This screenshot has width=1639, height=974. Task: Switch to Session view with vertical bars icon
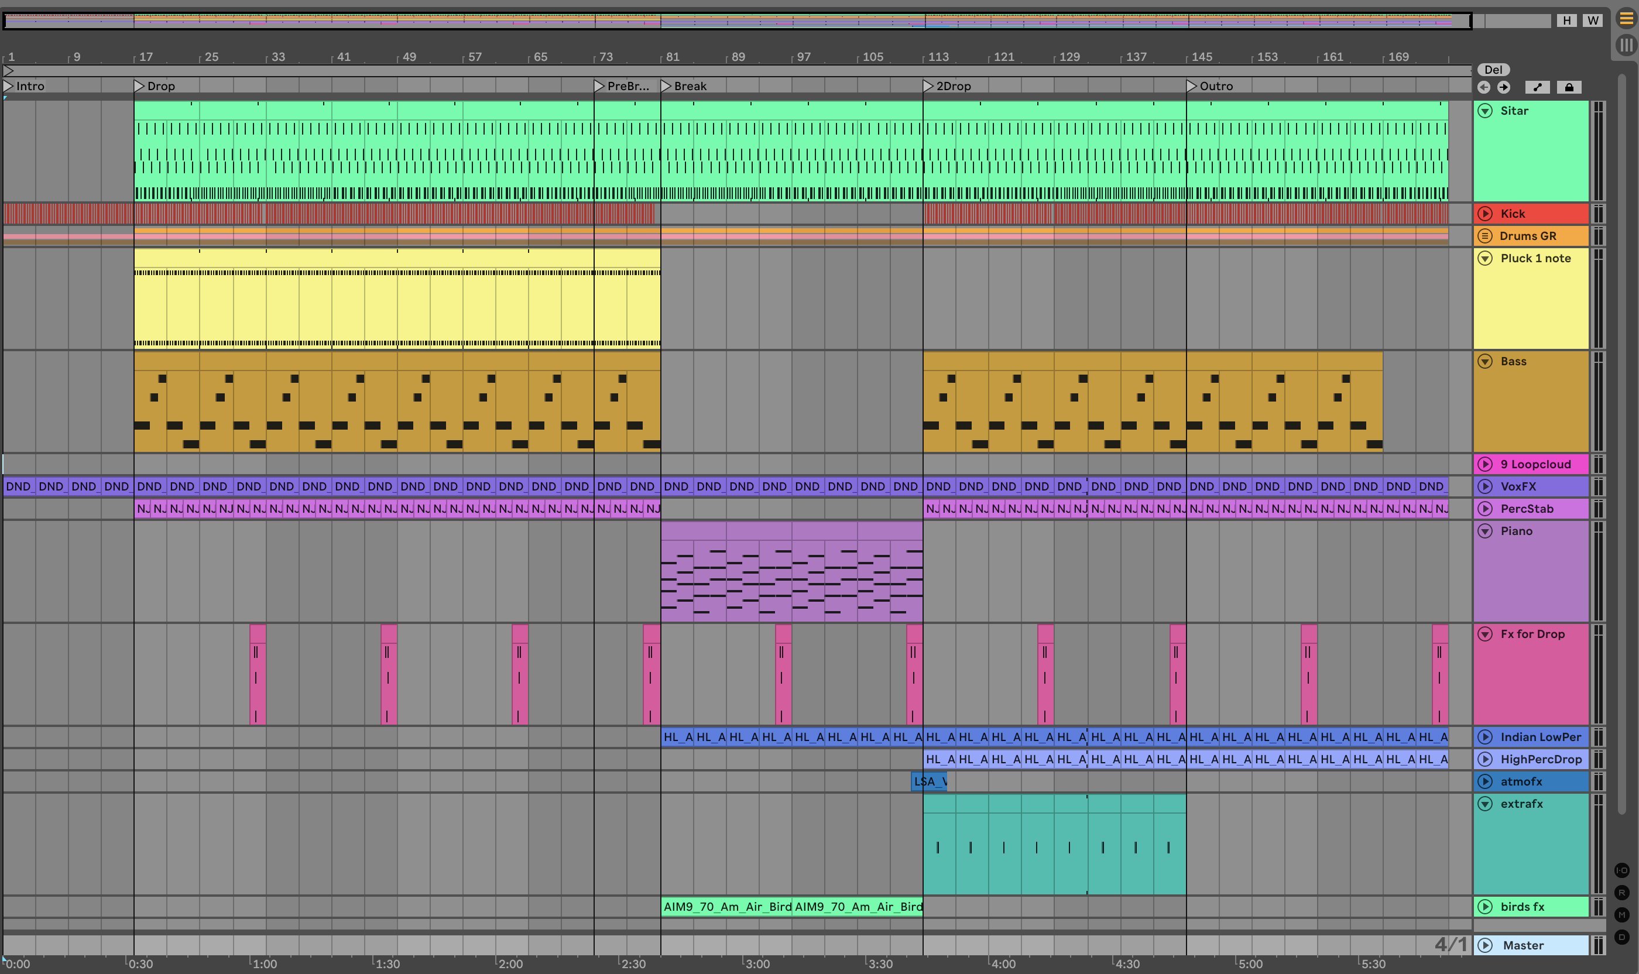click(1626, 44)
